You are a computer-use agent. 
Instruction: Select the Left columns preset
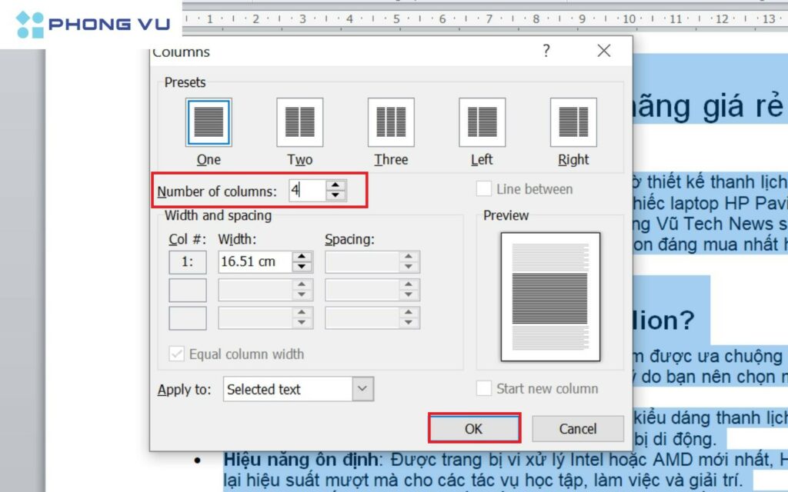(x=481, y=121)
